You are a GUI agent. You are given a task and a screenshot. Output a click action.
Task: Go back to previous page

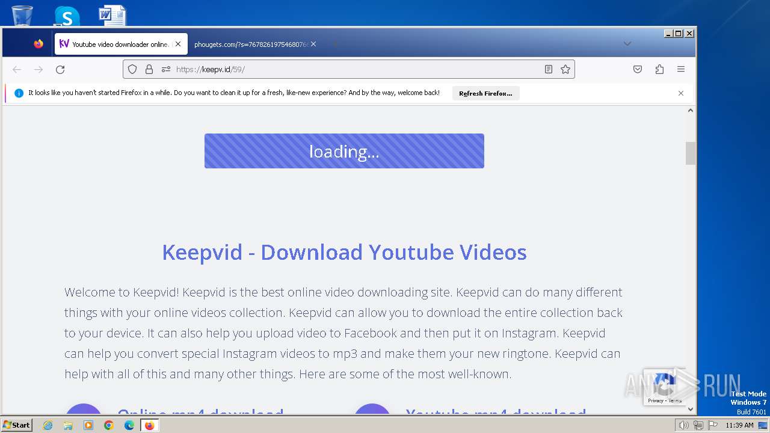17,70
